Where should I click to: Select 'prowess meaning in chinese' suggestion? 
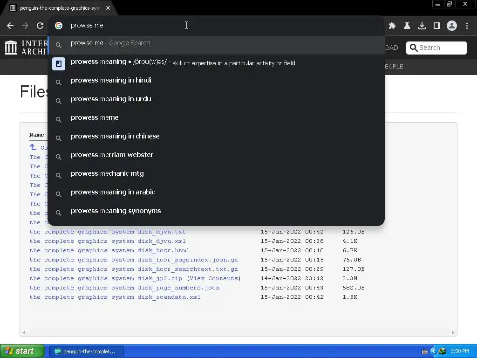click(x=216, y=138)
